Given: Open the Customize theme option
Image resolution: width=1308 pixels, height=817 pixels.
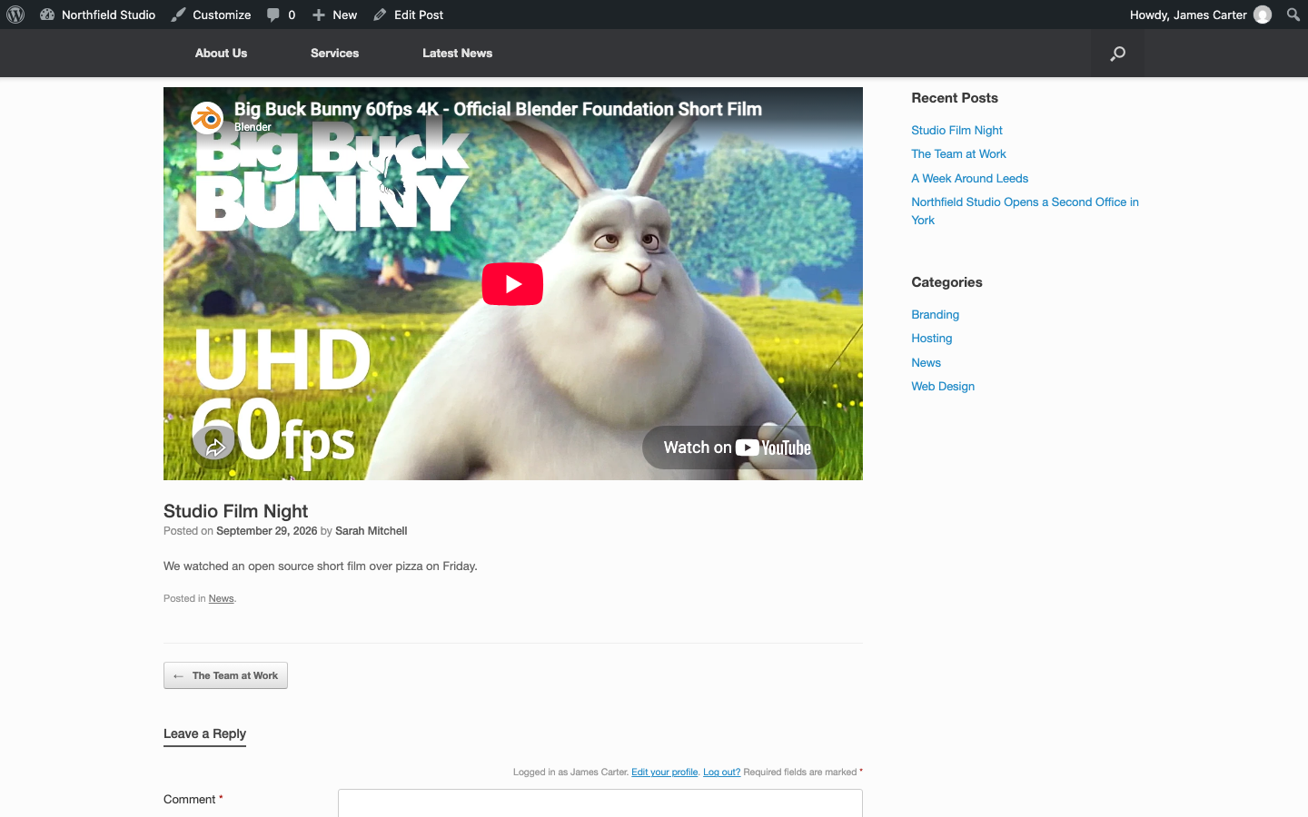Looking at the screenshot, I should coord(211,15).
